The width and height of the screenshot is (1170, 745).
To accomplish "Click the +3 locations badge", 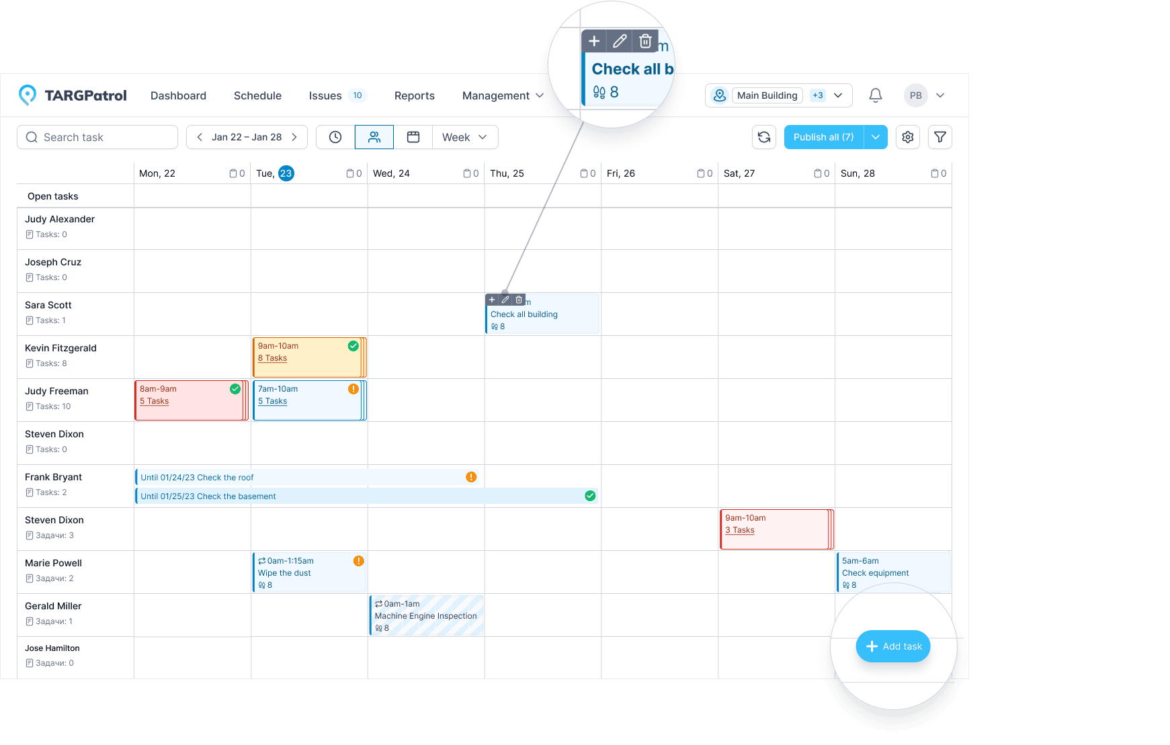I will click(x=818, y=95).
